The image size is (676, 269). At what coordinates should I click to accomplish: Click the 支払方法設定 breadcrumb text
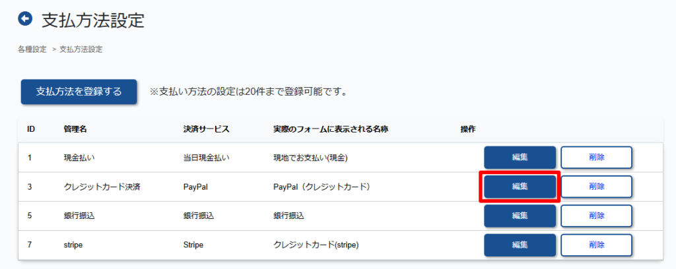[81, 49]
